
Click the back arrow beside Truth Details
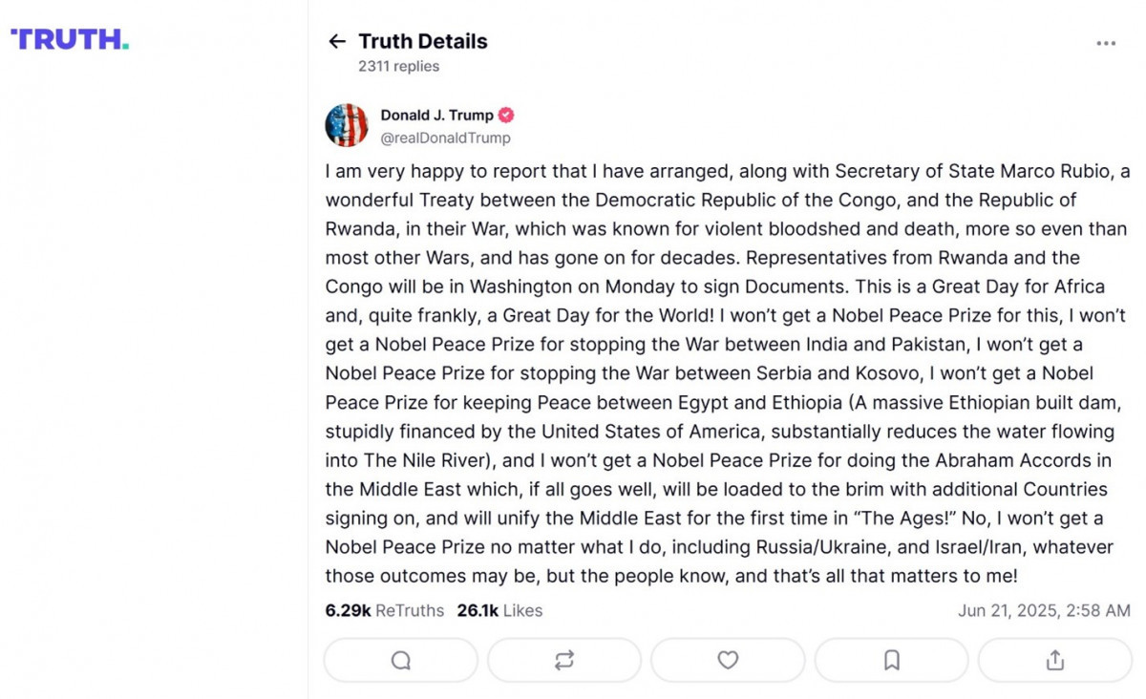coord(336,41)
